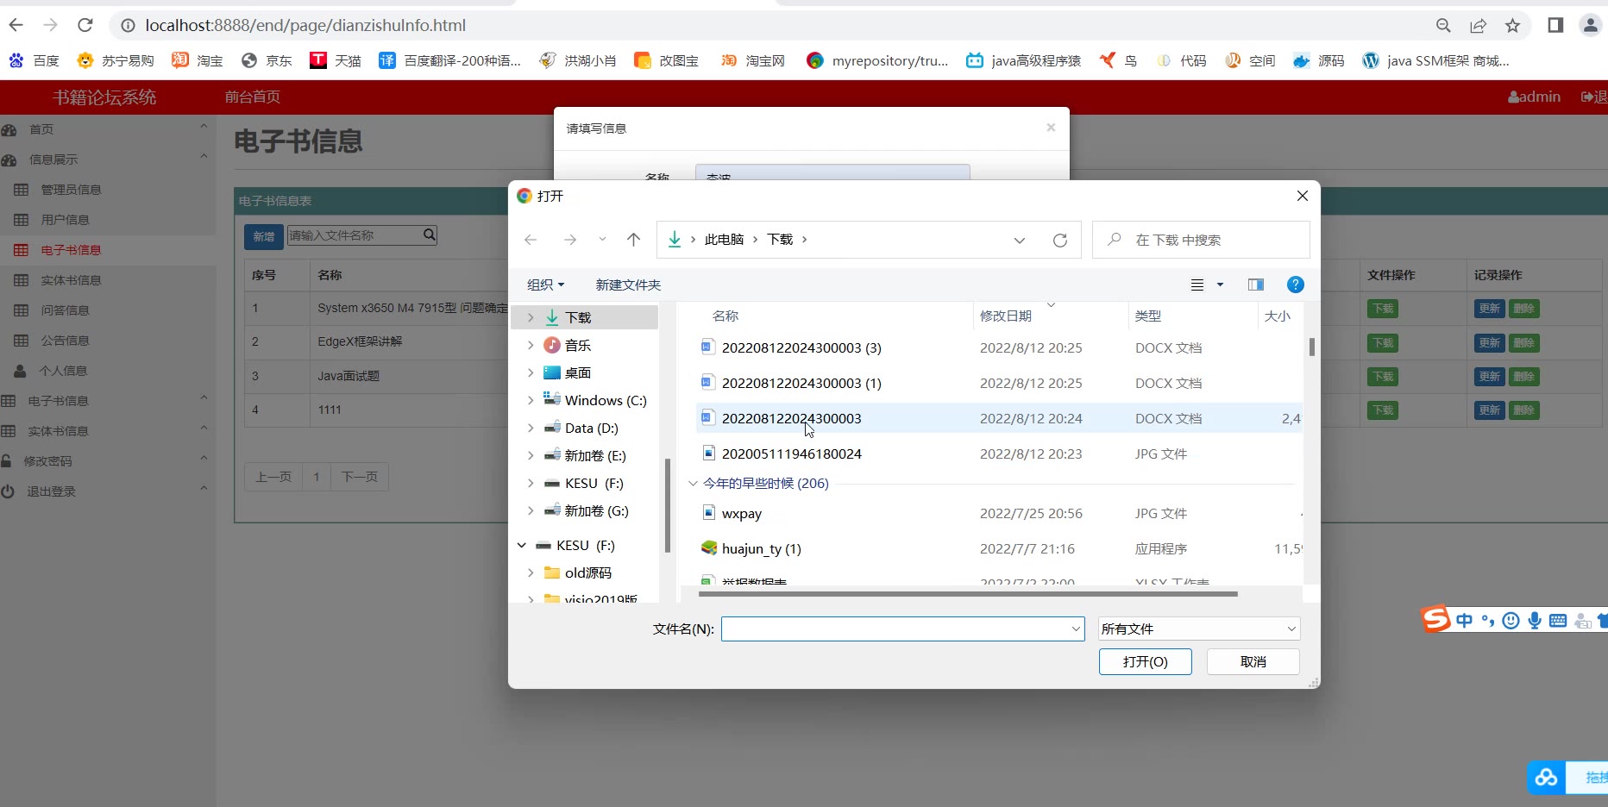Click the Sogou input method S logo
Viewport: 1608px width, 807px height.
pos(1435,619)
